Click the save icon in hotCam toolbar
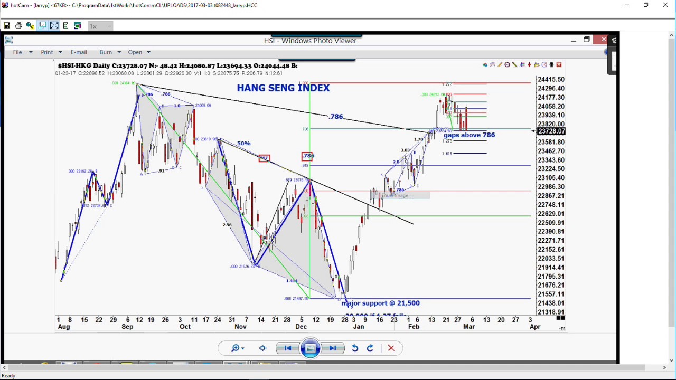676x380 pixels. (7, 25)
